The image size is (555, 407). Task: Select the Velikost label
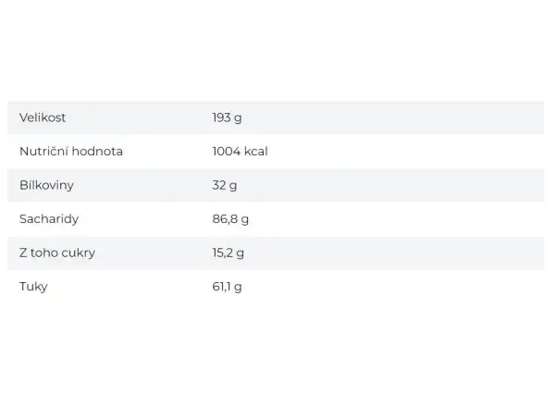43,117
